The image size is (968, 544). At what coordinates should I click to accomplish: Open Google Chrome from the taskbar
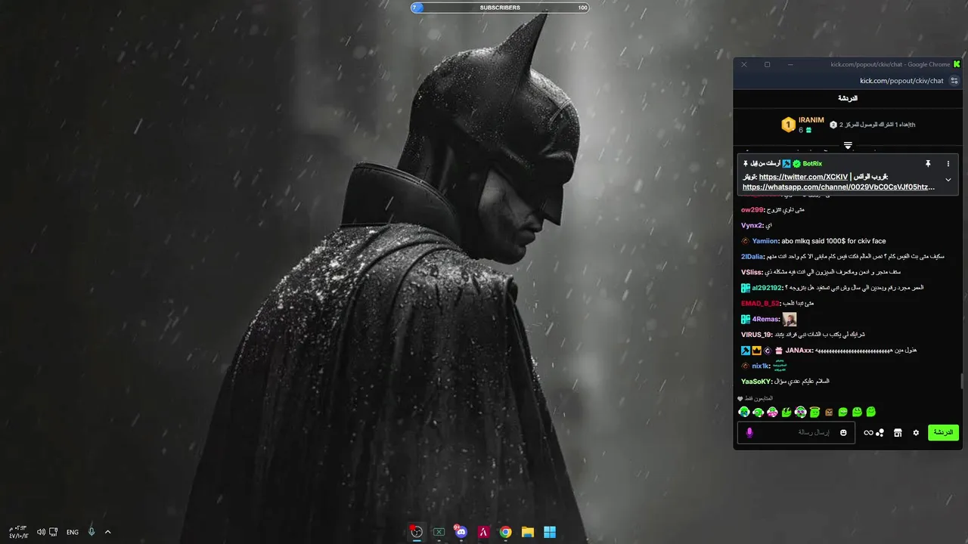click(x=505, y=532)
